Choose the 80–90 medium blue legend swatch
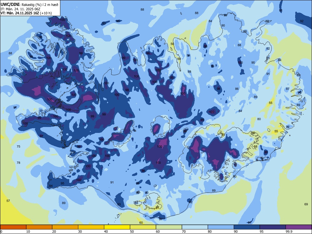This screenshot has width=312, height=234. click(x=221, y=227)
